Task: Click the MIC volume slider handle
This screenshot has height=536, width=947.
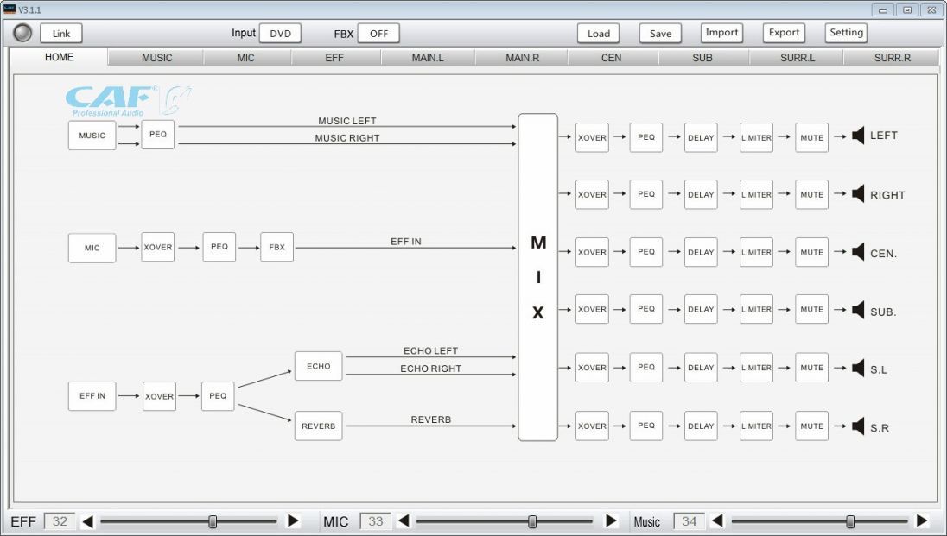Action: 532,521
